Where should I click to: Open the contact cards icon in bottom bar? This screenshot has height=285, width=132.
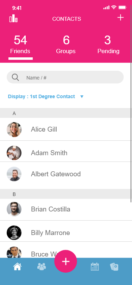114,267
